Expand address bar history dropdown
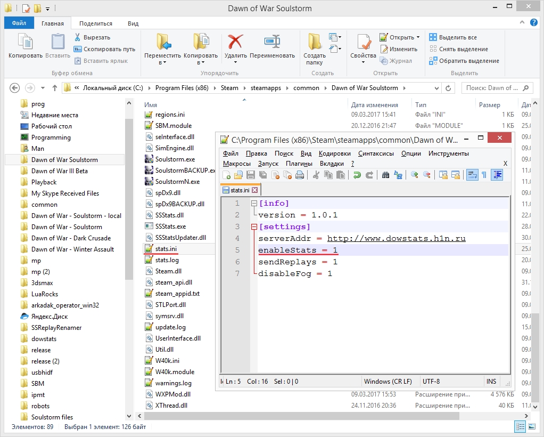544x437 pixels. pos(436,88)
